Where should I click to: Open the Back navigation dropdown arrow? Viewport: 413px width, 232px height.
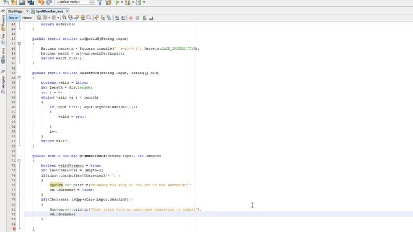(49, 18)
